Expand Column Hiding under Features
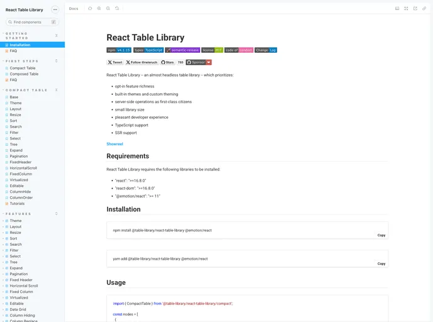433x322 pixels. [x=22, y=315]
